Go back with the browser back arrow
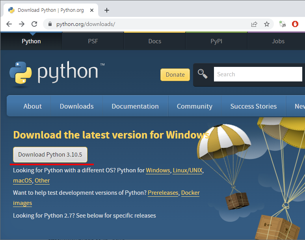Screen dimensions: 305x240 [9, 24]
